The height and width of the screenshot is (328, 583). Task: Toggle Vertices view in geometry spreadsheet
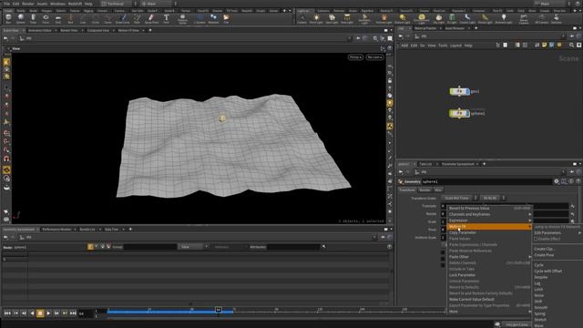(x=97, y=247)
